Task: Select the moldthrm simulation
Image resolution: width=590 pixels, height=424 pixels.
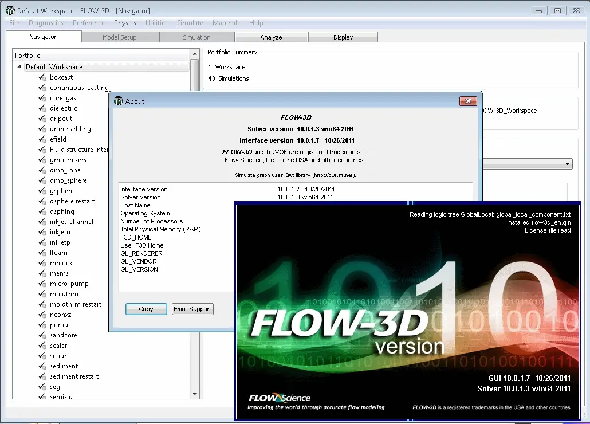Action: click(65, 294)
